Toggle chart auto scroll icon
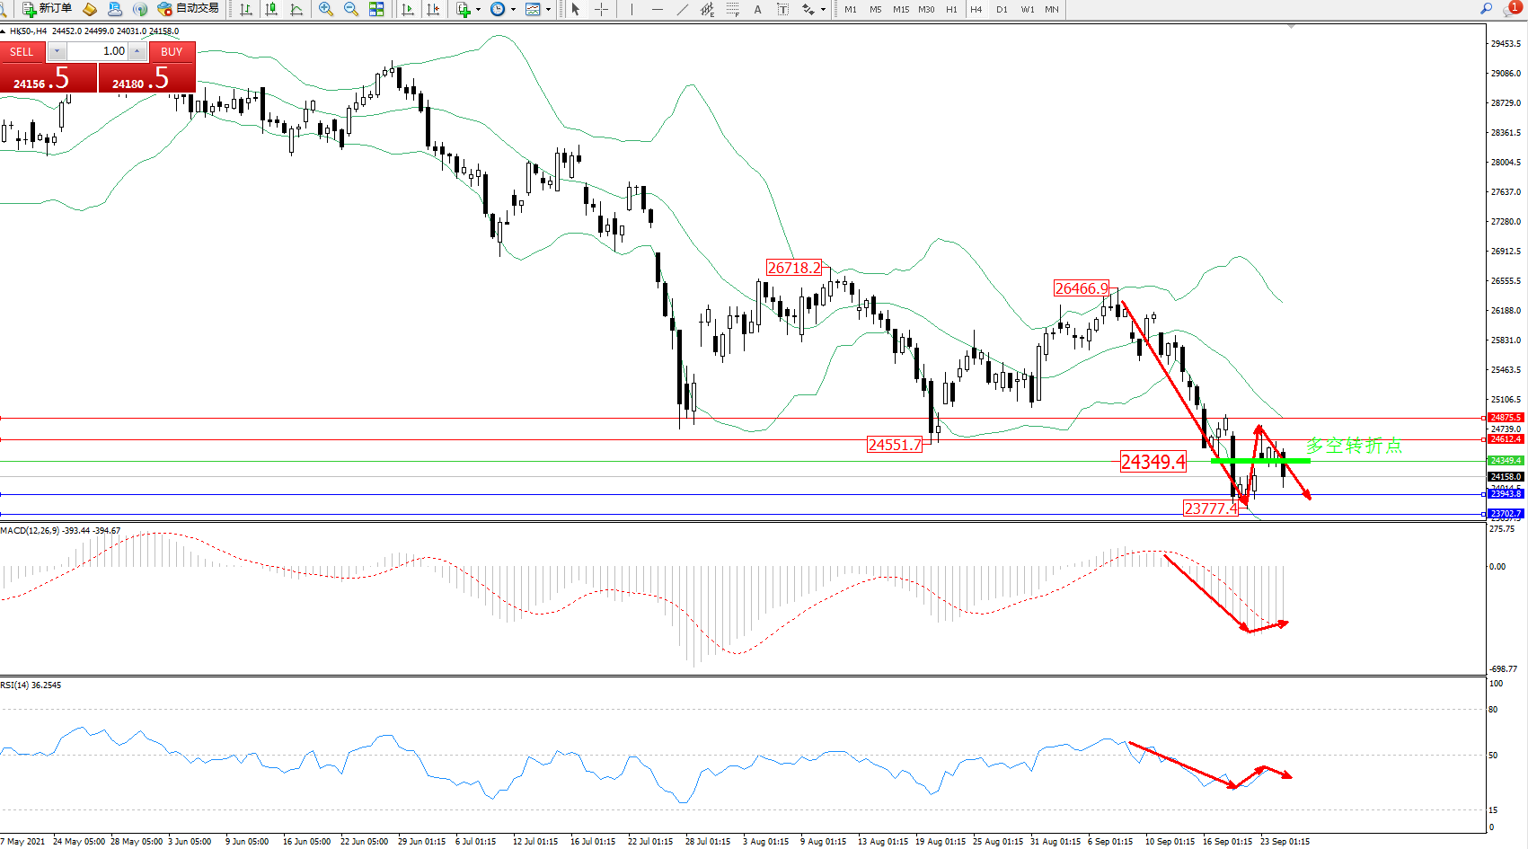 (408, 9)
